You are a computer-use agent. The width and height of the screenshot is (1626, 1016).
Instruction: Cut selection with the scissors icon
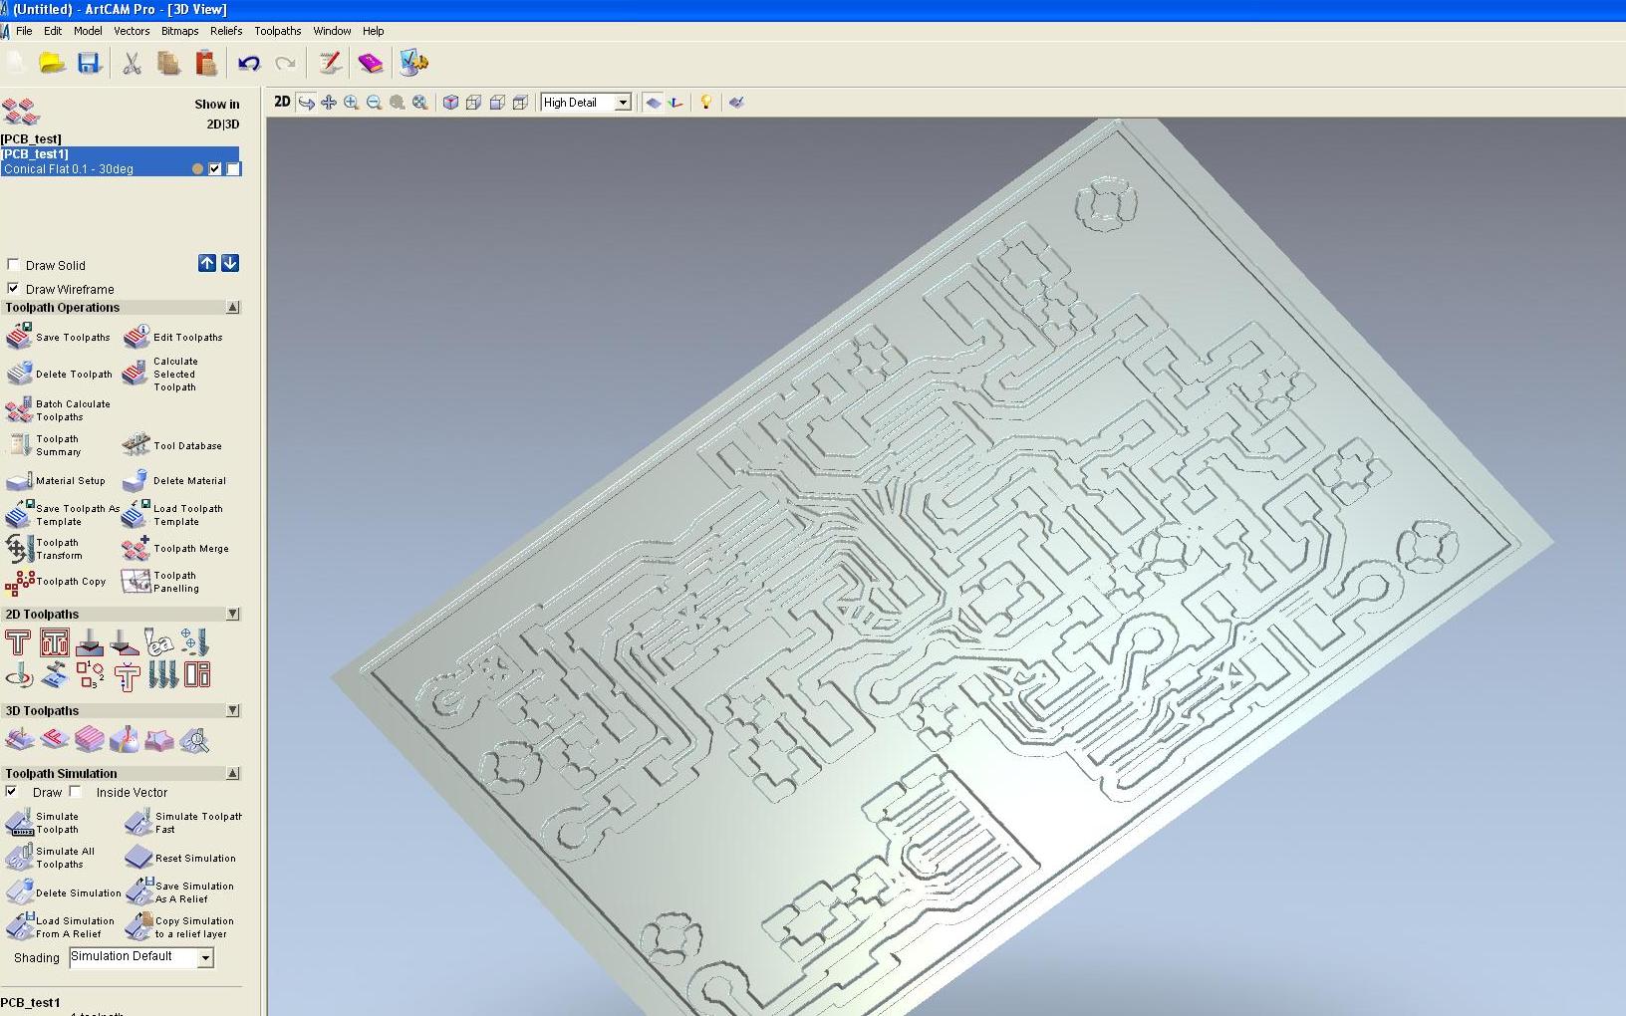click(132, 64)
